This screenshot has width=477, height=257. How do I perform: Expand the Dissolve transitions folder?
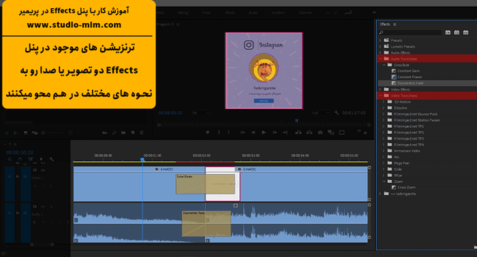click(x=384, y=108)
